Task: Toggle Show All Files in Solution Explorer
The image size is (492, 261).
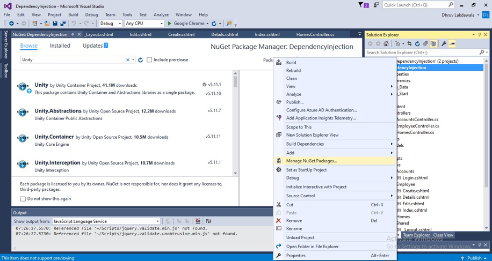Action: pos(433,43)
